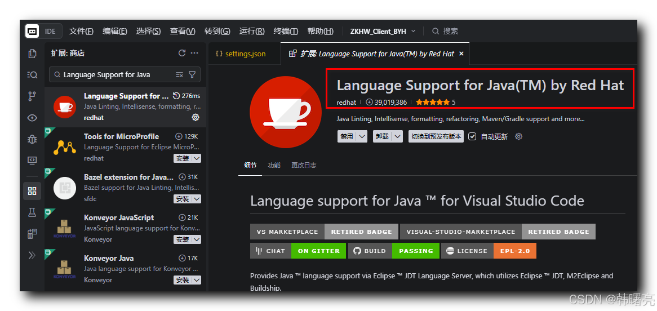The width and height of the screenshot is (657, 311).
Task: Open the Remote Explorer monitor icon
Action: click(32, 160)
